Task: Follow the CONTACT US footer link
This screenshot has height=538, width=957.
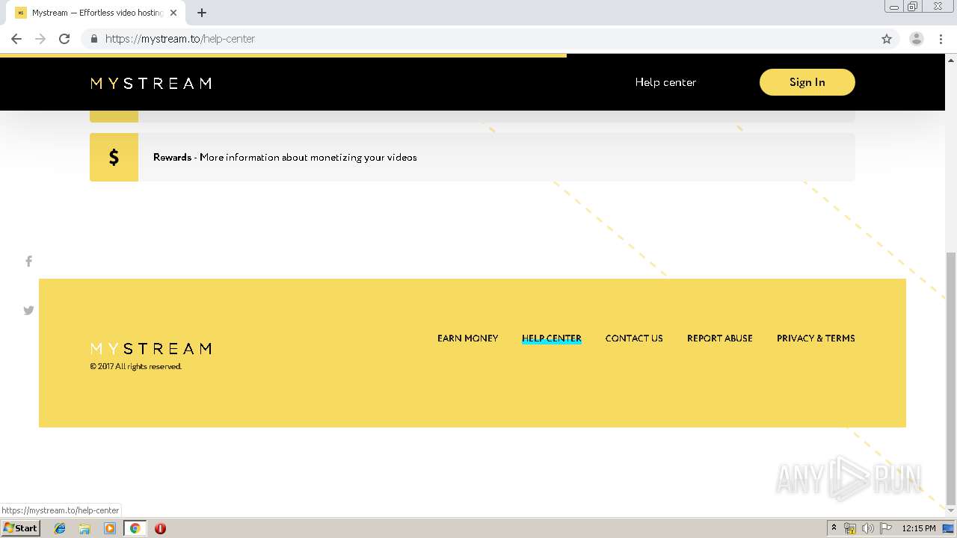Action: pos(634,338)
